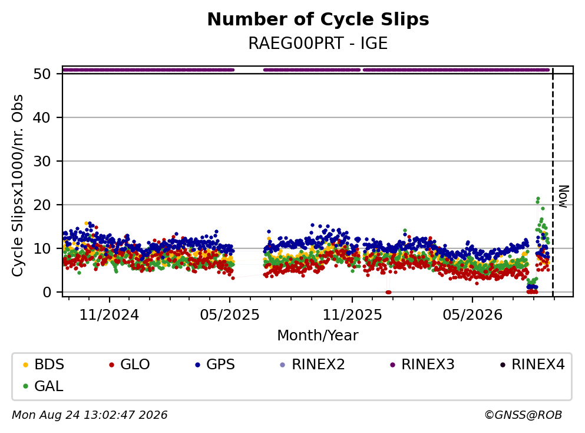Click the 'Now' dashed vertical line label
The height and width of the screenshot is (433, 585).
(x=563, y=196)
